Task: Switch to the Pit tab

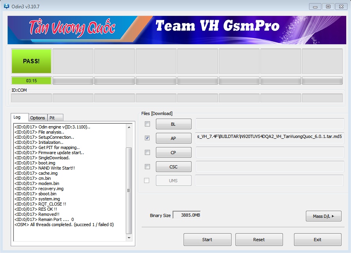Action: coord(52,118)
